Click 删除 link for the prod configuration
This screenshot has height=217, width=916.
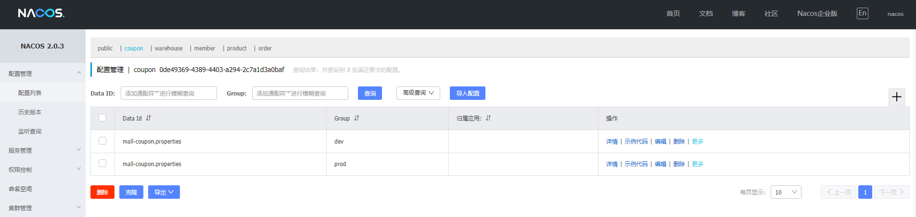pos(679,164)
